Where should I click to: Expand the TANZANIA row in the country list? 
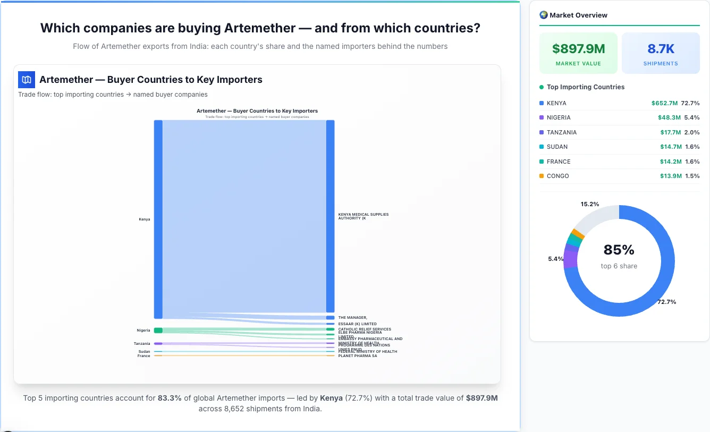click(619, 132)
